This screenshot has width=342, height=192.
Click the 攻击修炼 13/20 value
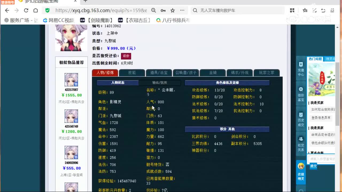tap(219, 90)
